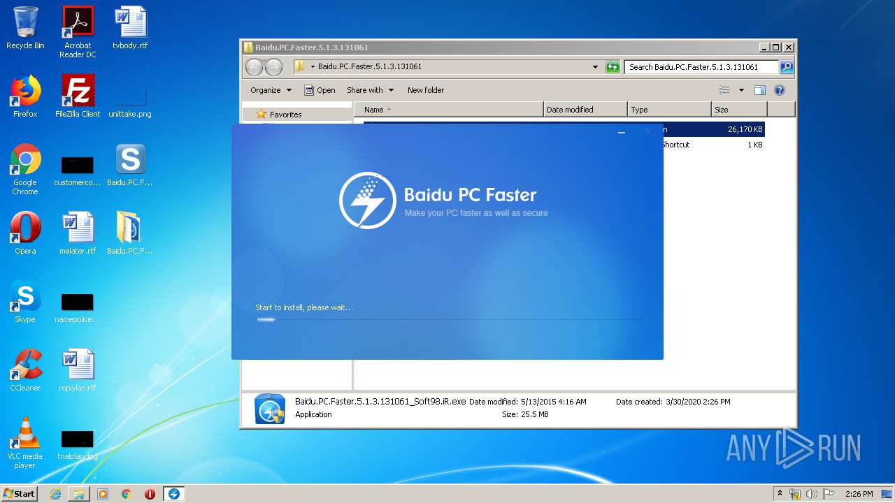Open the Start menu
Viewport: 895px width, 503px height.
pos(19,494)
